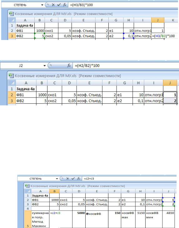Select column K header
This screenshot has height=228, width=179.
[x=173, y=20]
